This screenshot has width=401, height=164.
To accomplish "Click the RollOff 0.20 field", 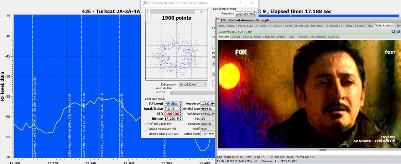I will (207, 129).
